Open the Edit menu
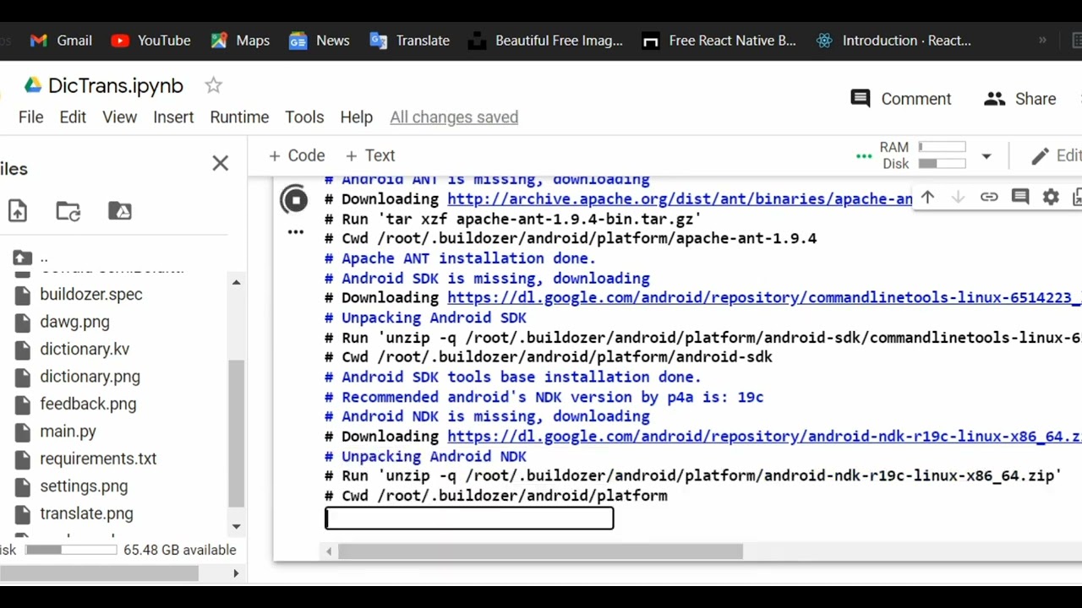 73,117
